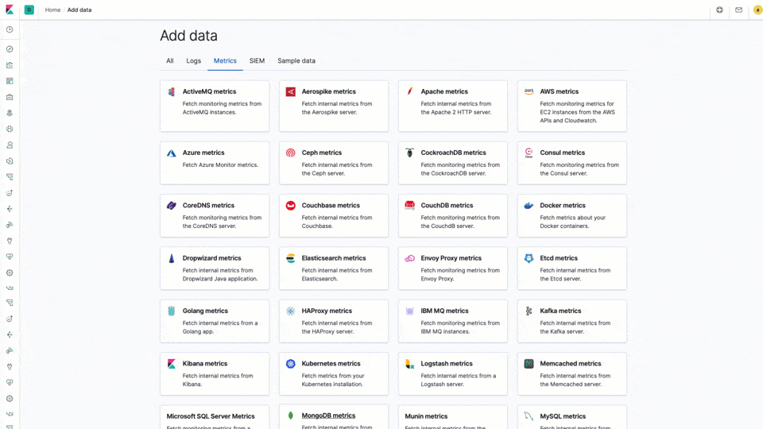The height and width of the screenshot is (429, 763).
Task: Click the Couchbase red logo icon
Action: coord(291,205)
